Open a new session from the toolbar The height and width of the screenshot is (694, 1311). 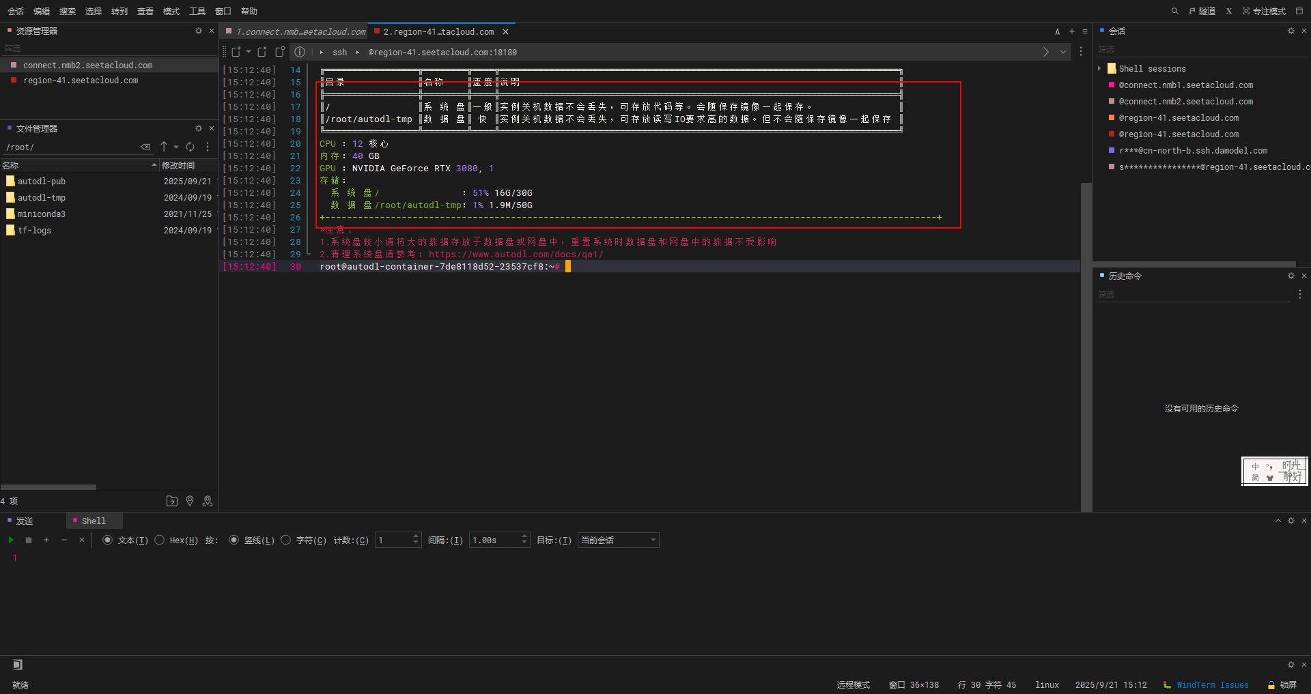236,52
